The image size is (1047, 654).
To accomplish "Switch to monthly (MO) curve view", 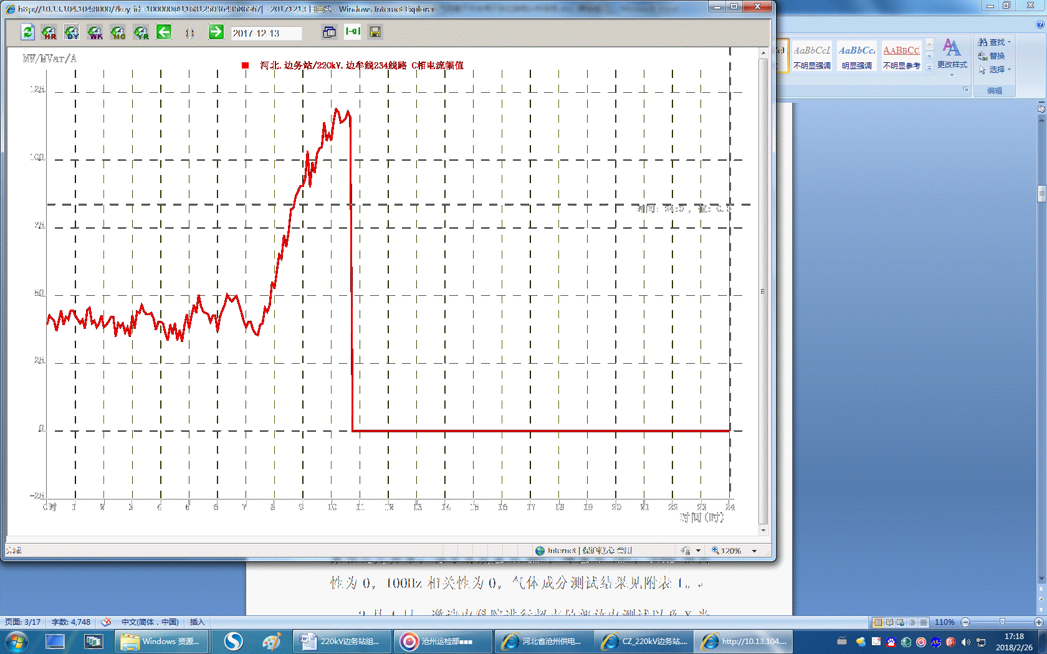I will click(x=118, y=32).
